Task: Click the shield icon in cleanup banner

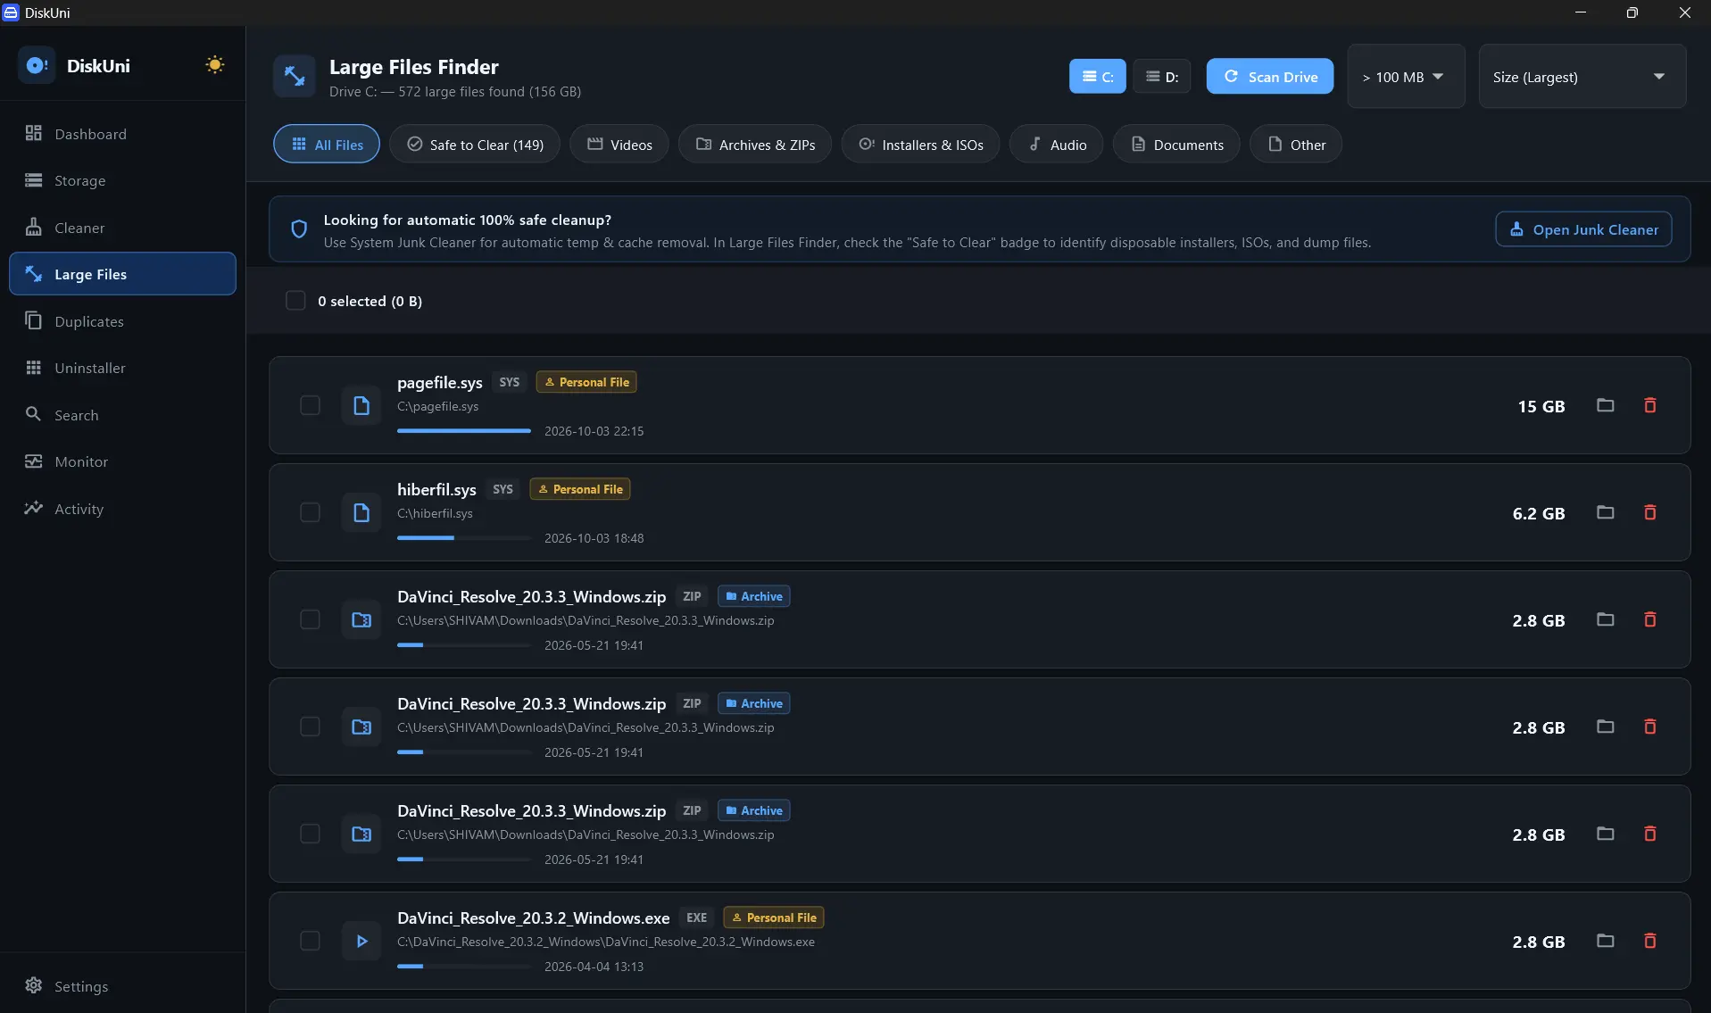Action: [x=299, y=229]
